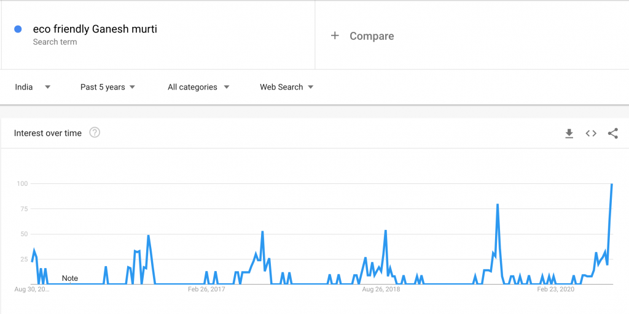
Task: Download the interest over time data
Action: click(x=569, y=133)
